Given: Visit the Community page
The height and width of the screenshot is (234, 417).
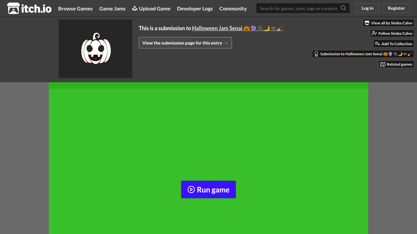Looking at the screenshot, I should [x=233, y=8].
